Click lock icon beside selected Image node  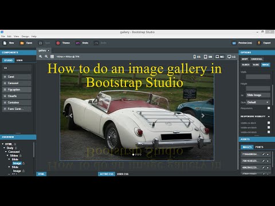tap(23, 164)
